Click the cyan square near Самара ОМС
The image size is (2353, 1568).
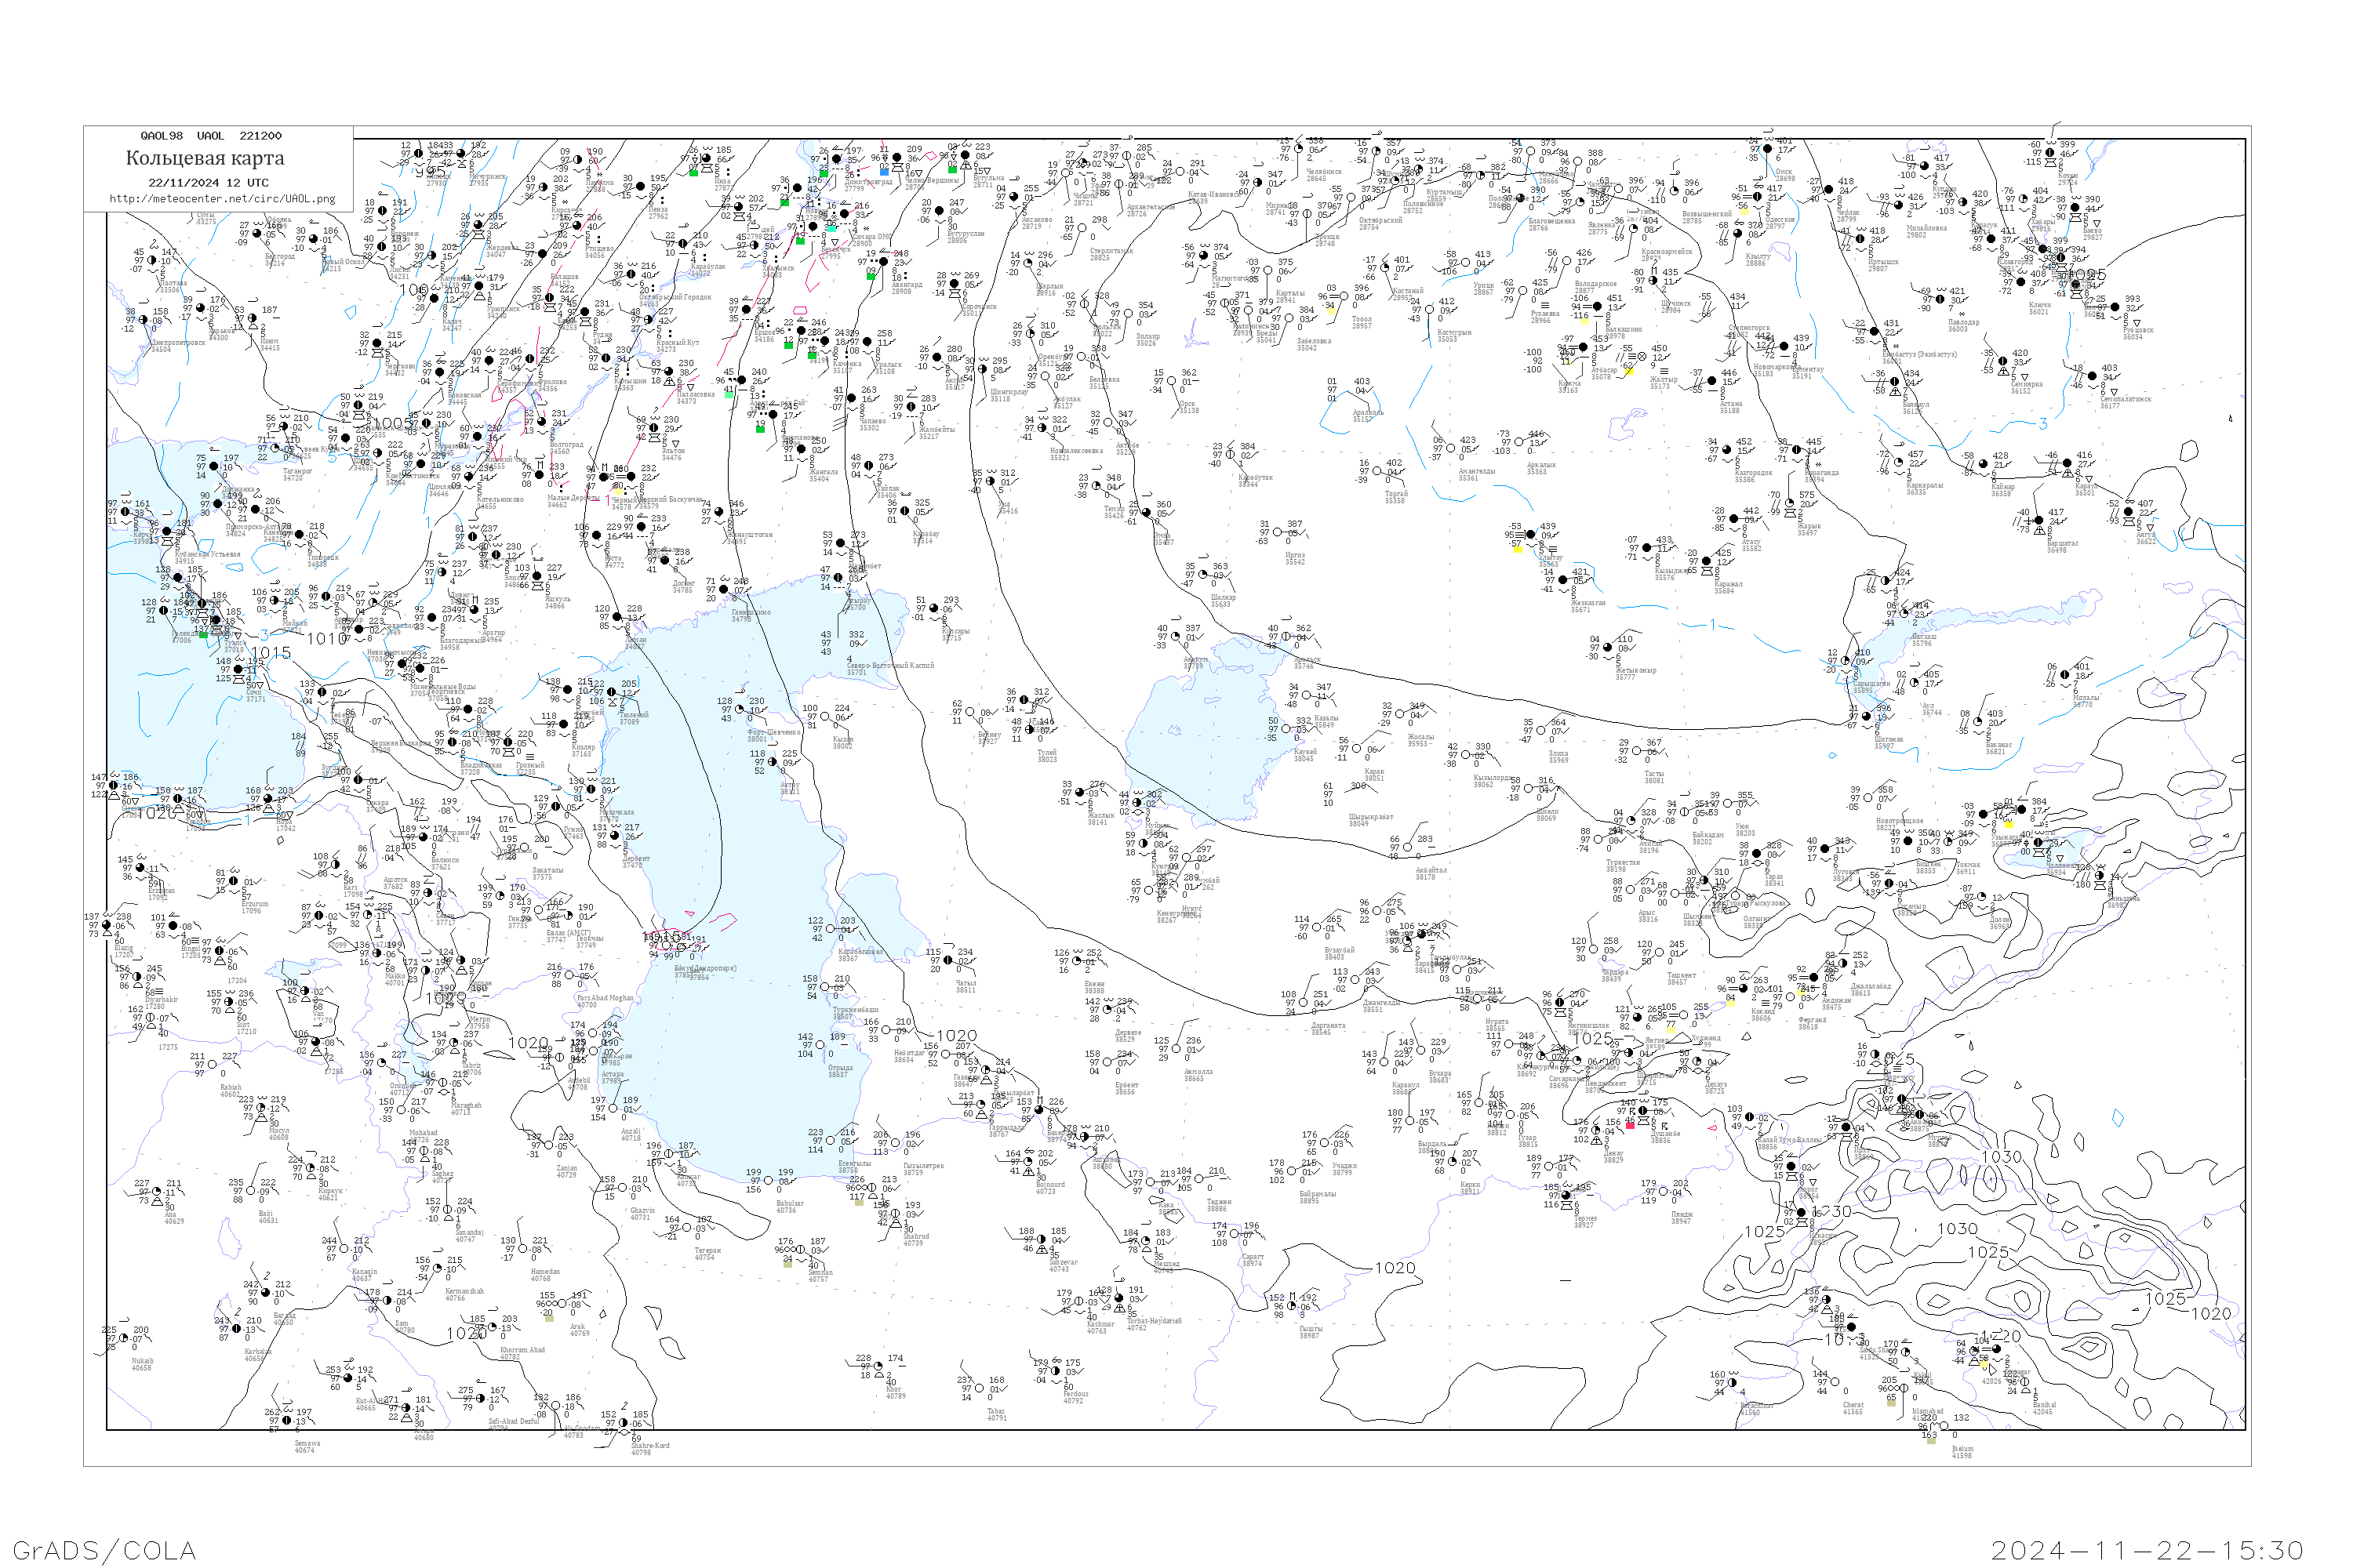tap(831, 228)
